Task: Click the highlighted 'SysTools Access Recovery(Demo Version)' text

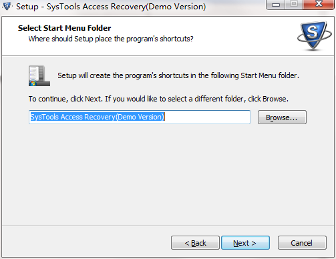Action: tap(98, 117)
